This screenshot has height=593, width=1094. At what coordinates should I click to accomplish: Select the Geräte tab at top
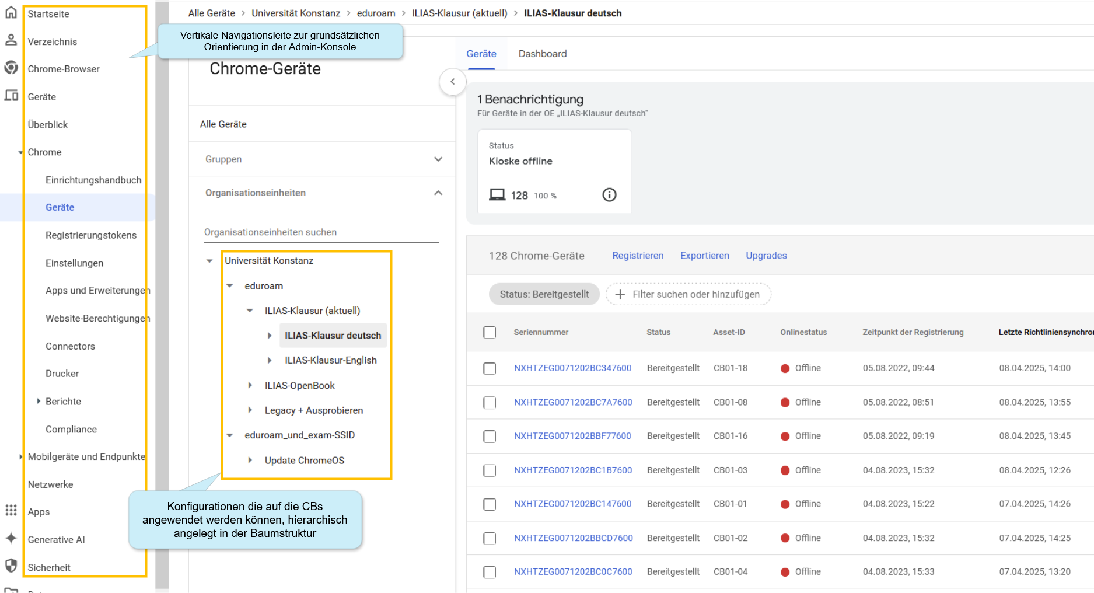(x=481, y=54)
